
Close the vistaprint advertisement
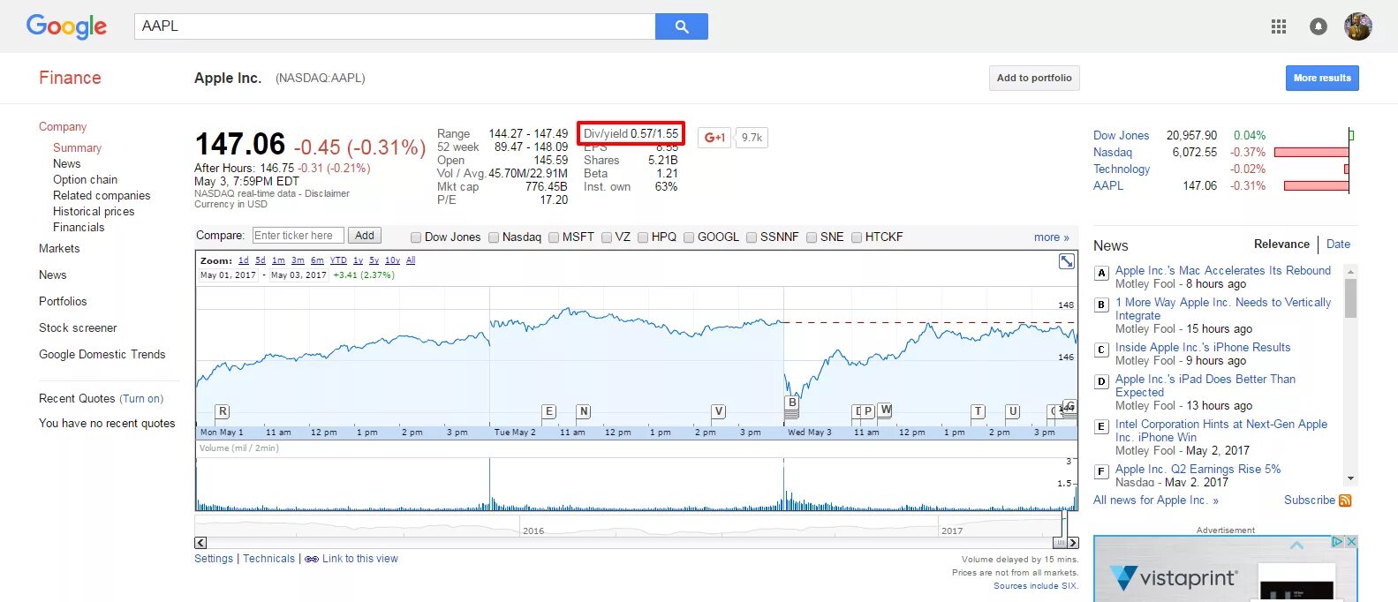(1351, 541)
